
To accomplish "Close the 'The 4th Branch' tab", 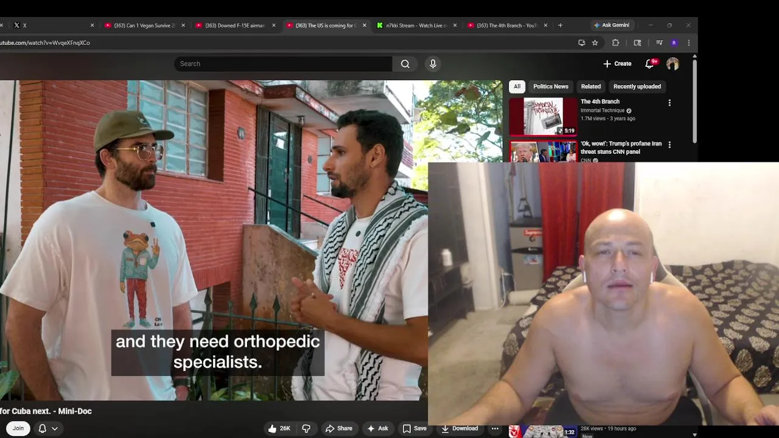I will (x=545, y=26).
